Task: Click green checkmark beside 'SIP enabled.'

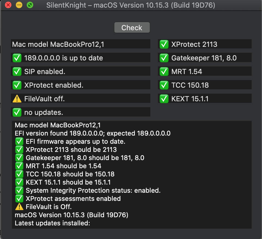Action: point(17,72)
